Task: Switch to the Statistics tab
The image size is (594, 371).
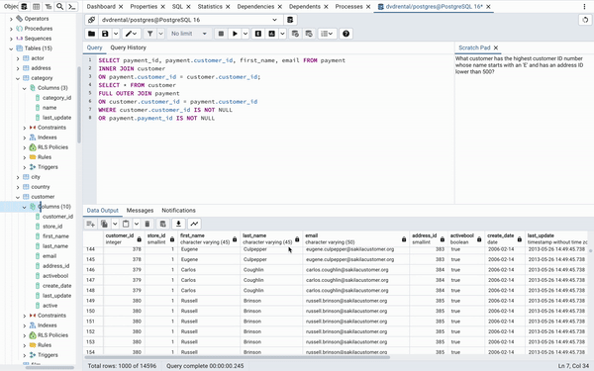Action: tap(210, 7)
